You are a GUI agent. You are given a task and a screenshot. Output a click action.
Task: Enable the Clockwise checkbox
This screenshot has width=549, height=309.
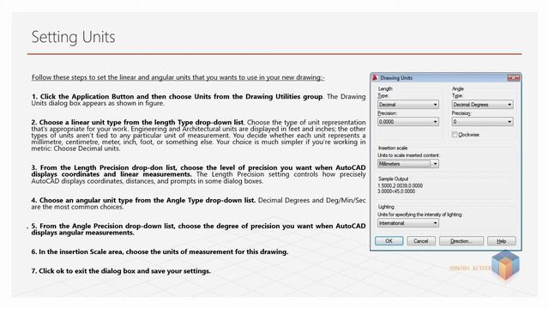(455, 135)
